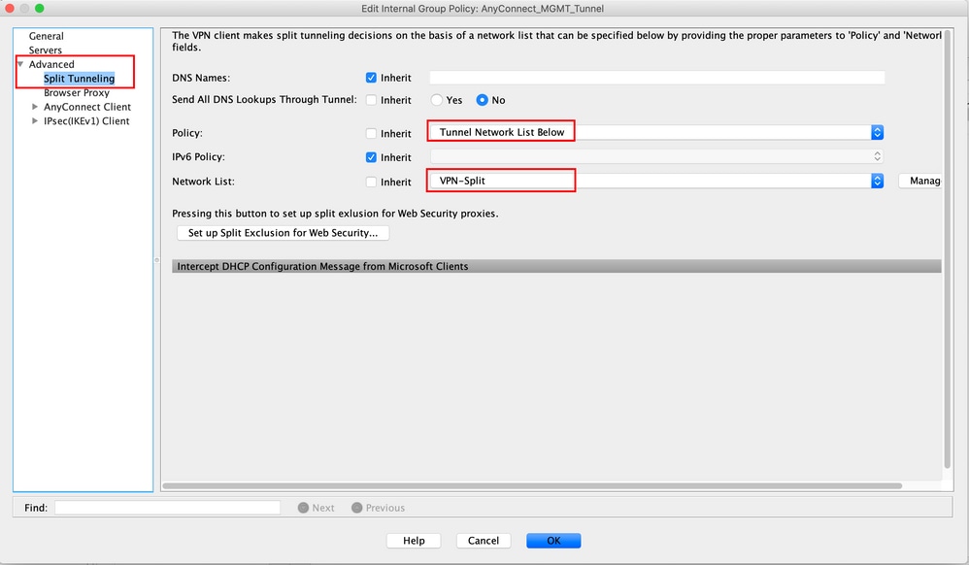Open the Browser Proxy settings
The image size is (969, 565).
click(x=77, y=93)
